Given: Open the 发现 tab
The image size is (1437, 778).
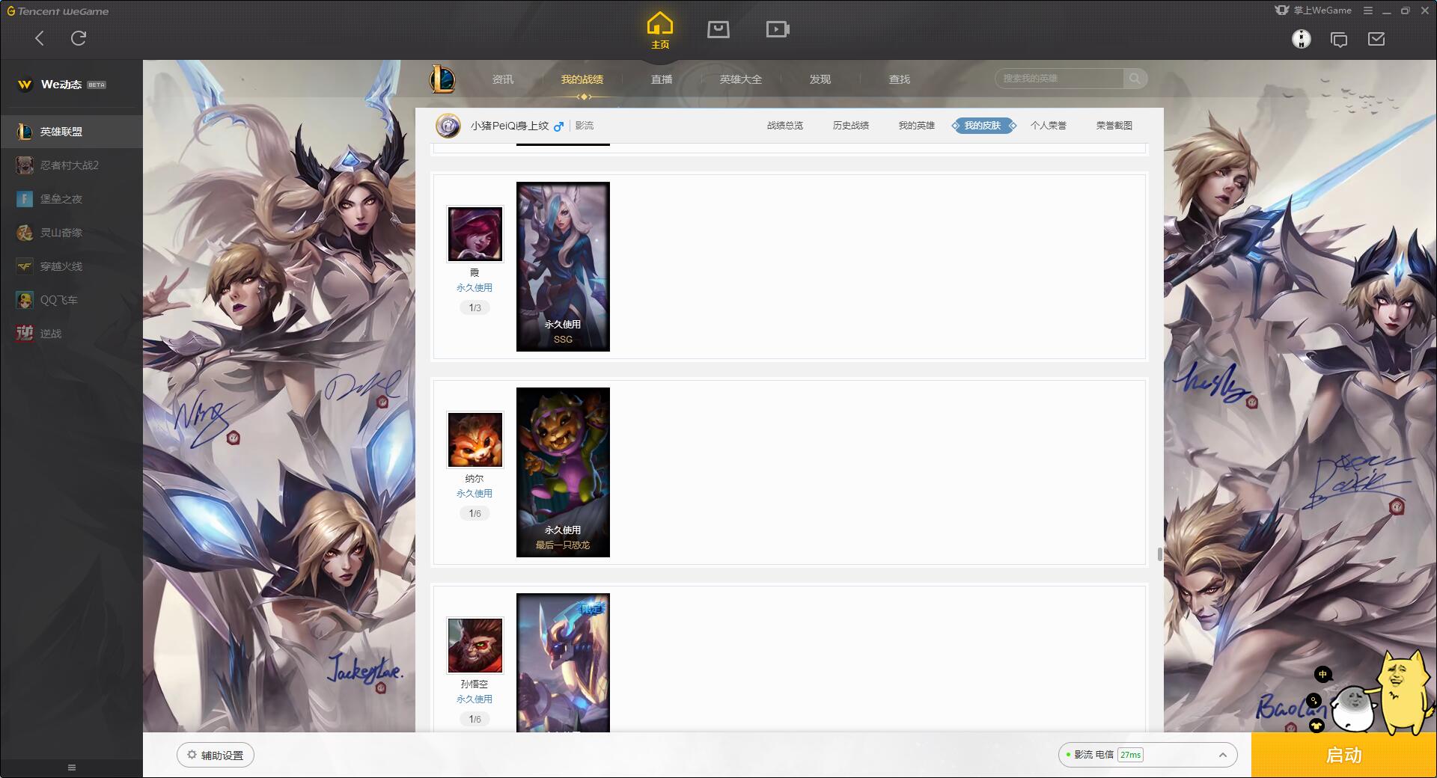Looking at the screenshot, I should (820, 79).
